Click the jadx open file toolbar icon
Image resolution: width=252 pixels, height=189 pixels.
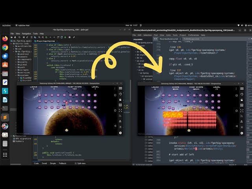point(11,37)
